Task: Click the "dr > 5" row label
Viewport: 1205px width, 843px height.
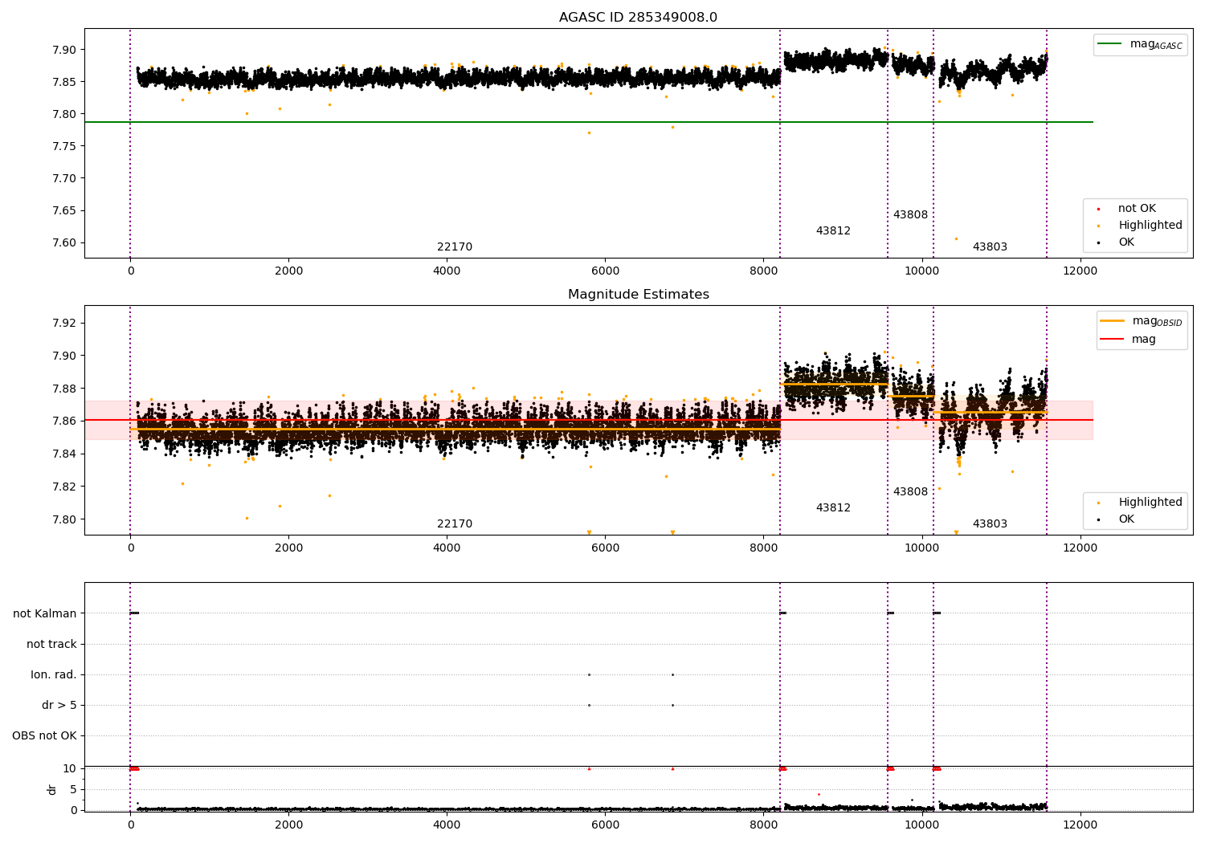Action: 59,705
